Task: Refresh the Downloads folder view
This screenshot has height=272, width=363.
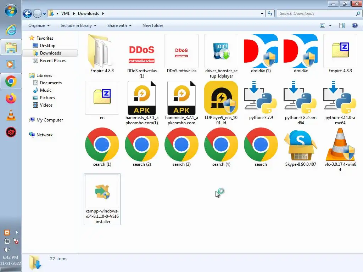Action: coord(270,14)
